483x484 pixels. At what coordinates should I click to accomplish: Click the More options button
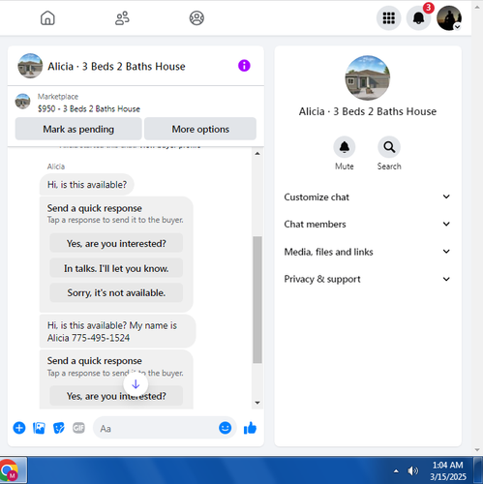[200, 129]
